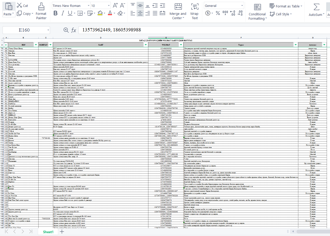Image resolution: width=330 pixels, height=236 pixels.
Task: Decrease decimal places
Action: (x=240, y=13)
